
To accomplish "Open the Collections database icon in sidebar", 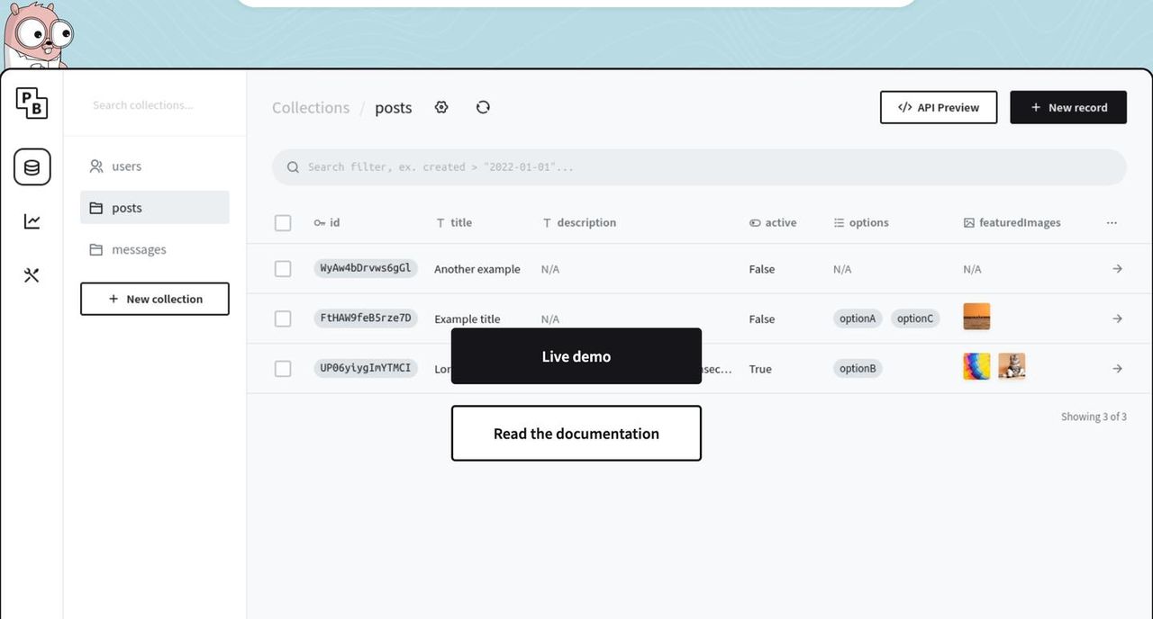I will coord(32,166).
